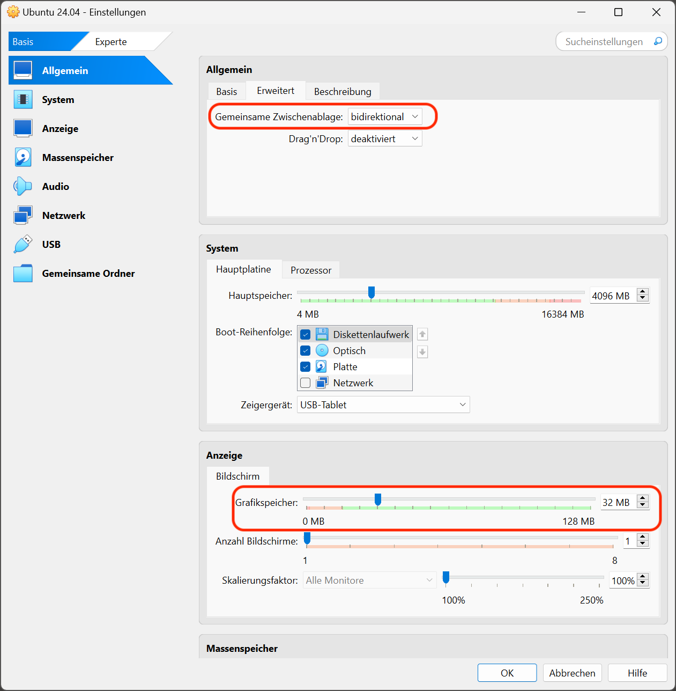Image resolution: width=676 pixels, height=691 pixels.
Task: Click the optical disc icon in boot order
Action: [322, 350]
